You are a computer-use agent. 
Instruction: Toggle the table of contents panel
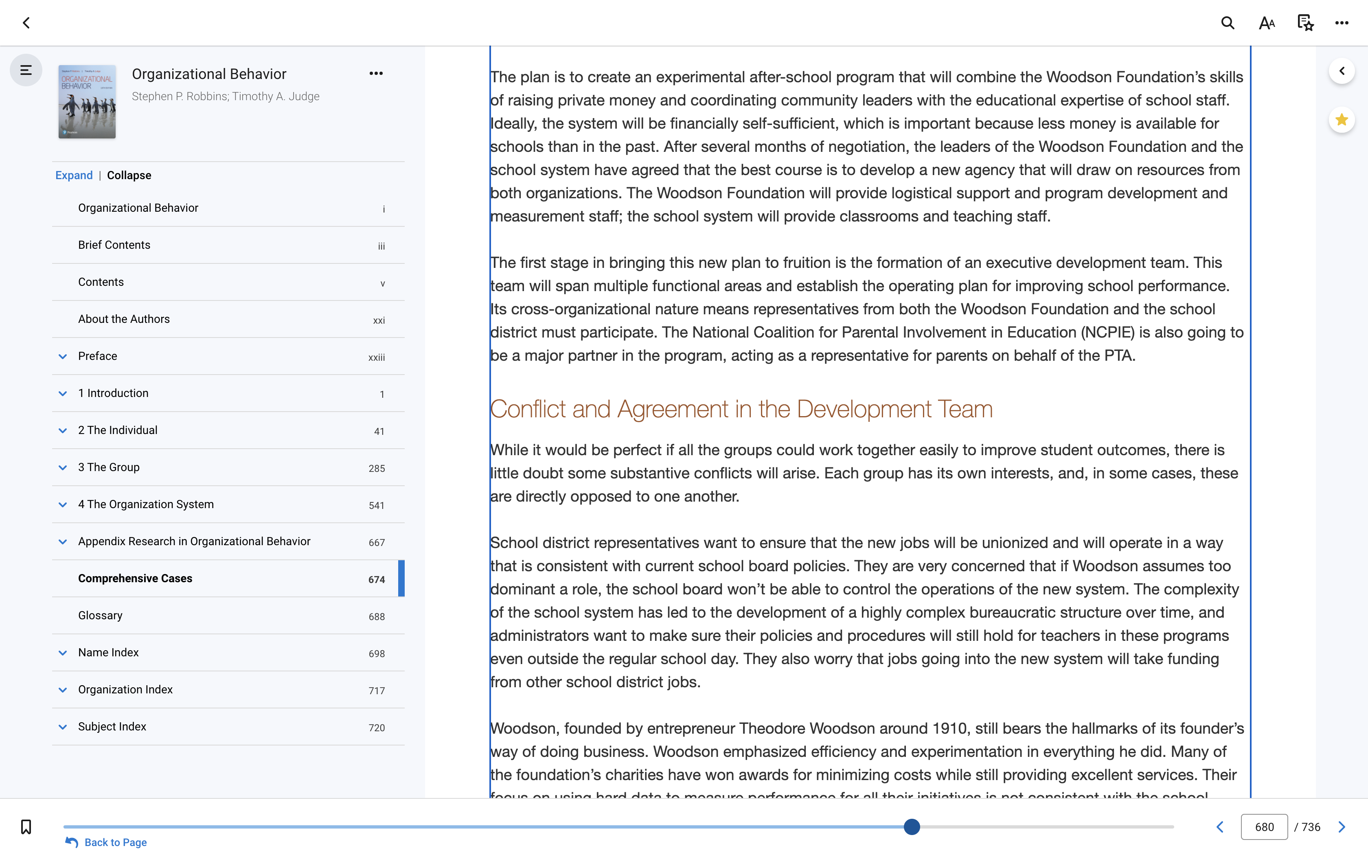tap(26, 70)
